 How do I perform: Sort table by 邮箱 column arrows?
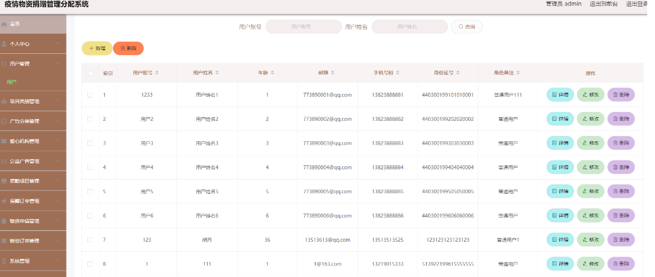pos(332,73)
